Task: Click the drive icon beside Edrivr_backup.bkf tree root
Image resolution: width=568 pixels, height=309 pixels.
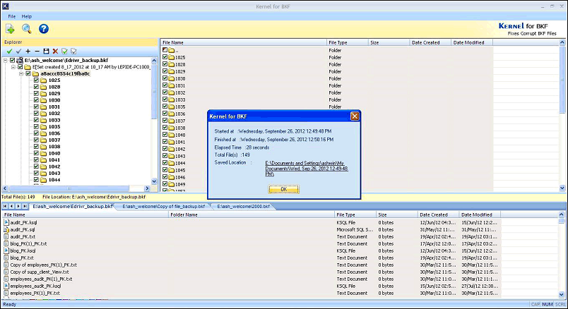Action: click(x=20, y=61)
